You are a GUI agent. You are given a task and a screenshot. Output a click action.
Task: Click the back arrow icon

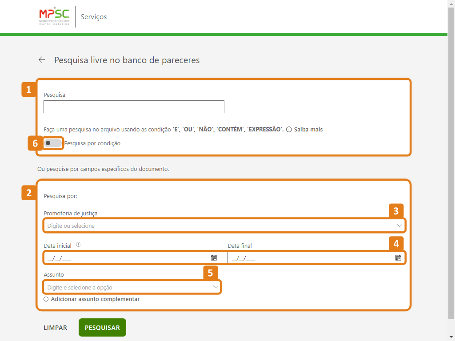click(x=42, y=59)
